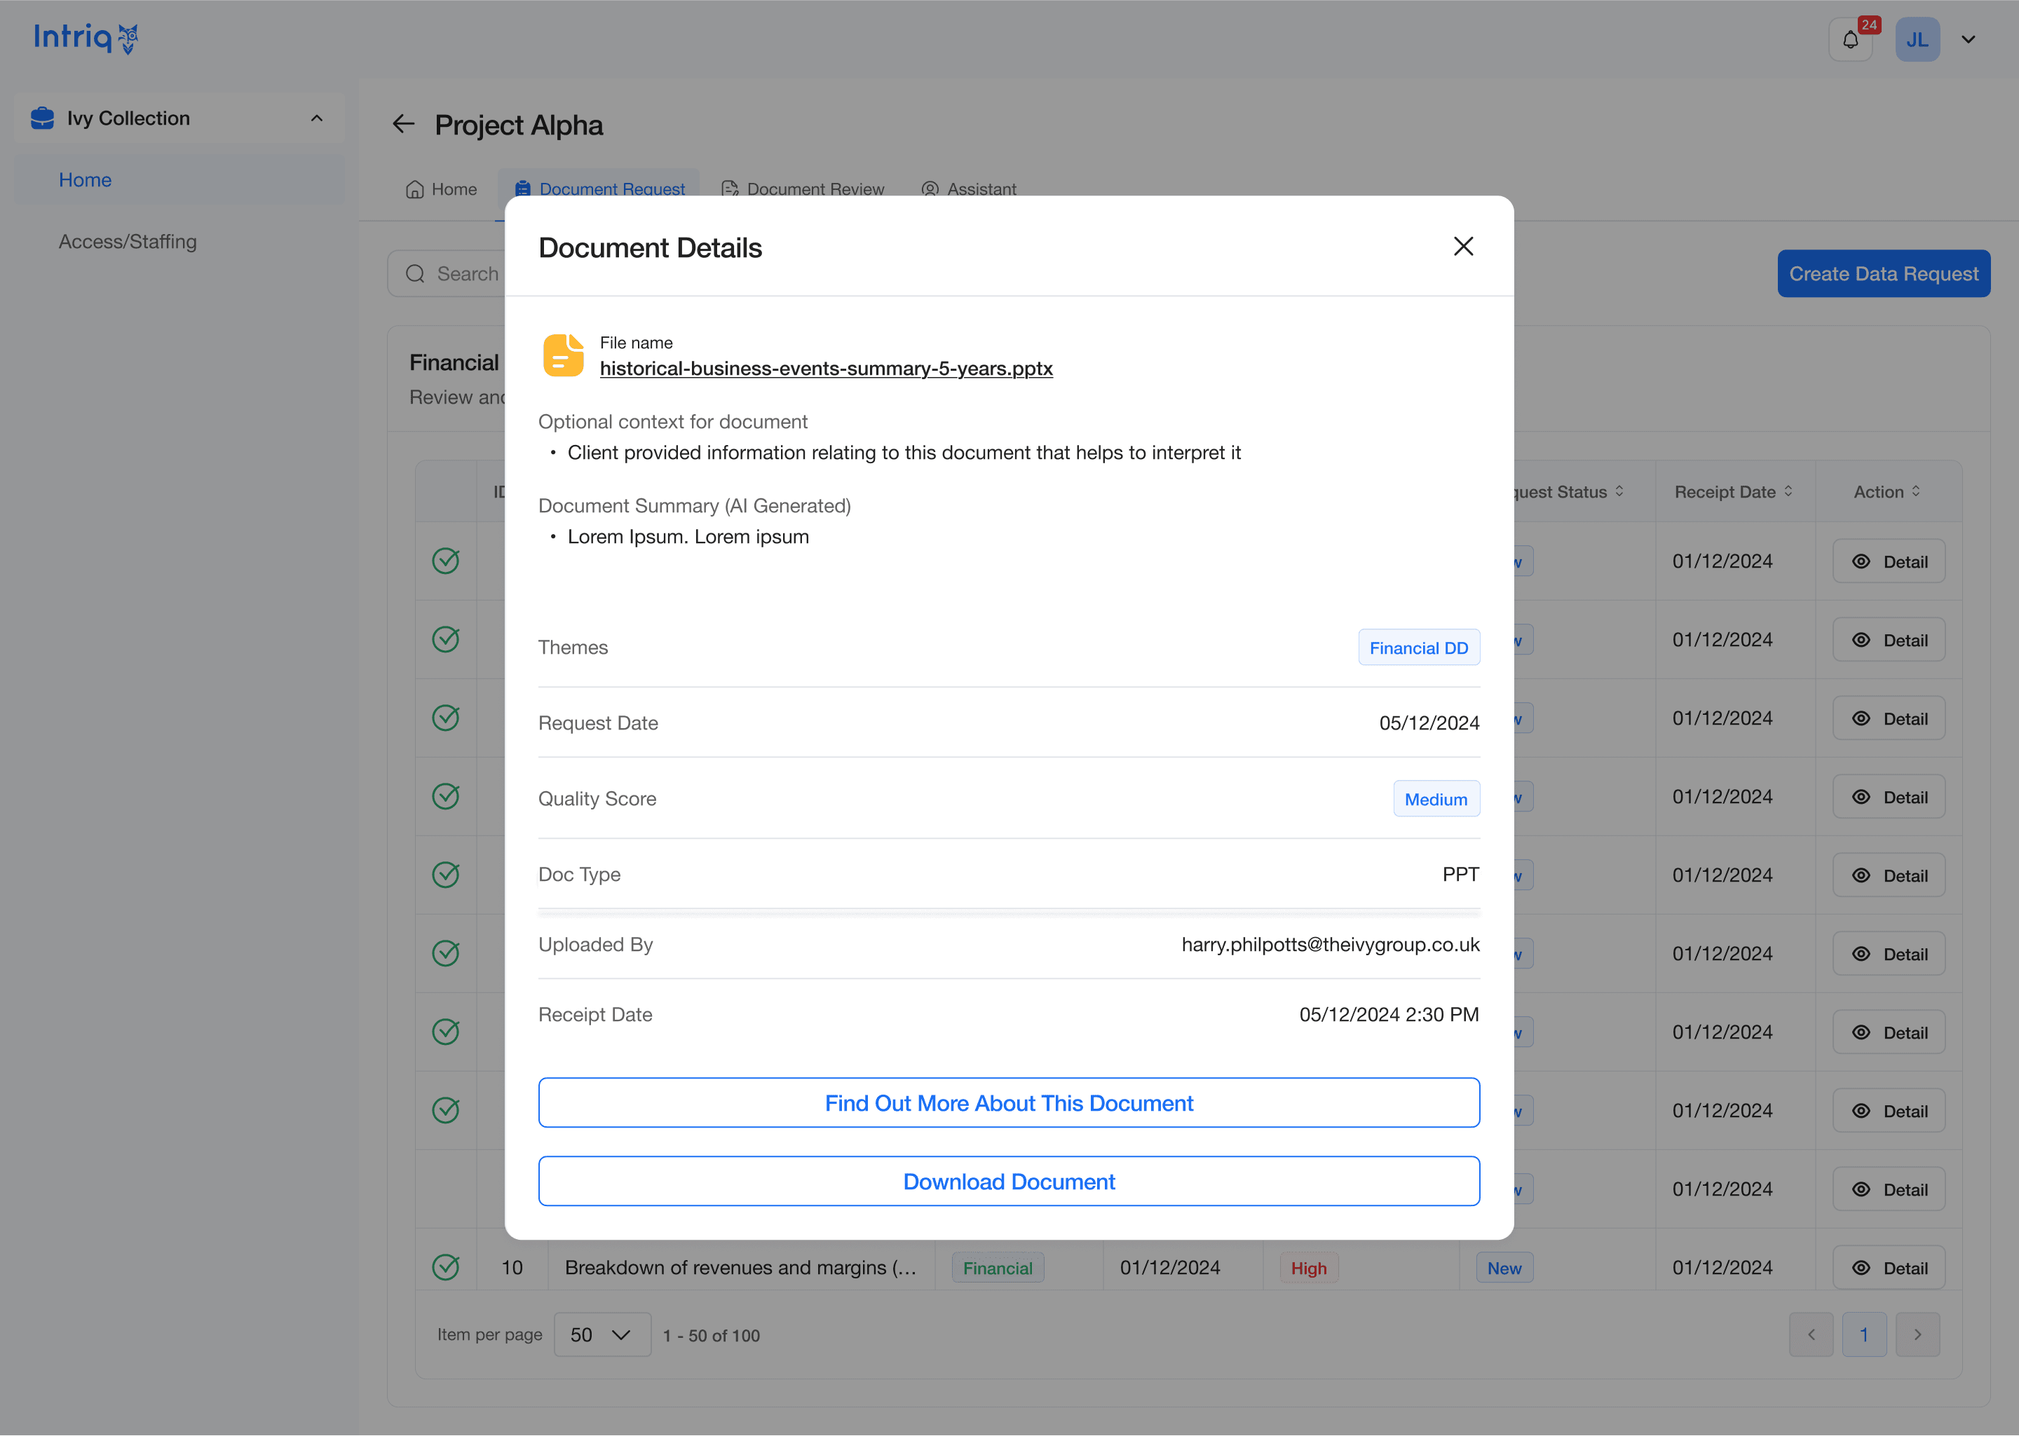This screenshot has width=2019, height=1436.
Task: Open the items per page dropdown showing 50
Action: click(x=601, y=1335)
